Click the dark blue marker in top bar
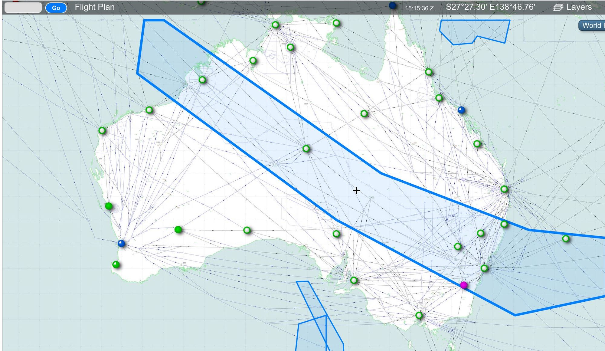 pyautogui.click(x=392, y=5)
